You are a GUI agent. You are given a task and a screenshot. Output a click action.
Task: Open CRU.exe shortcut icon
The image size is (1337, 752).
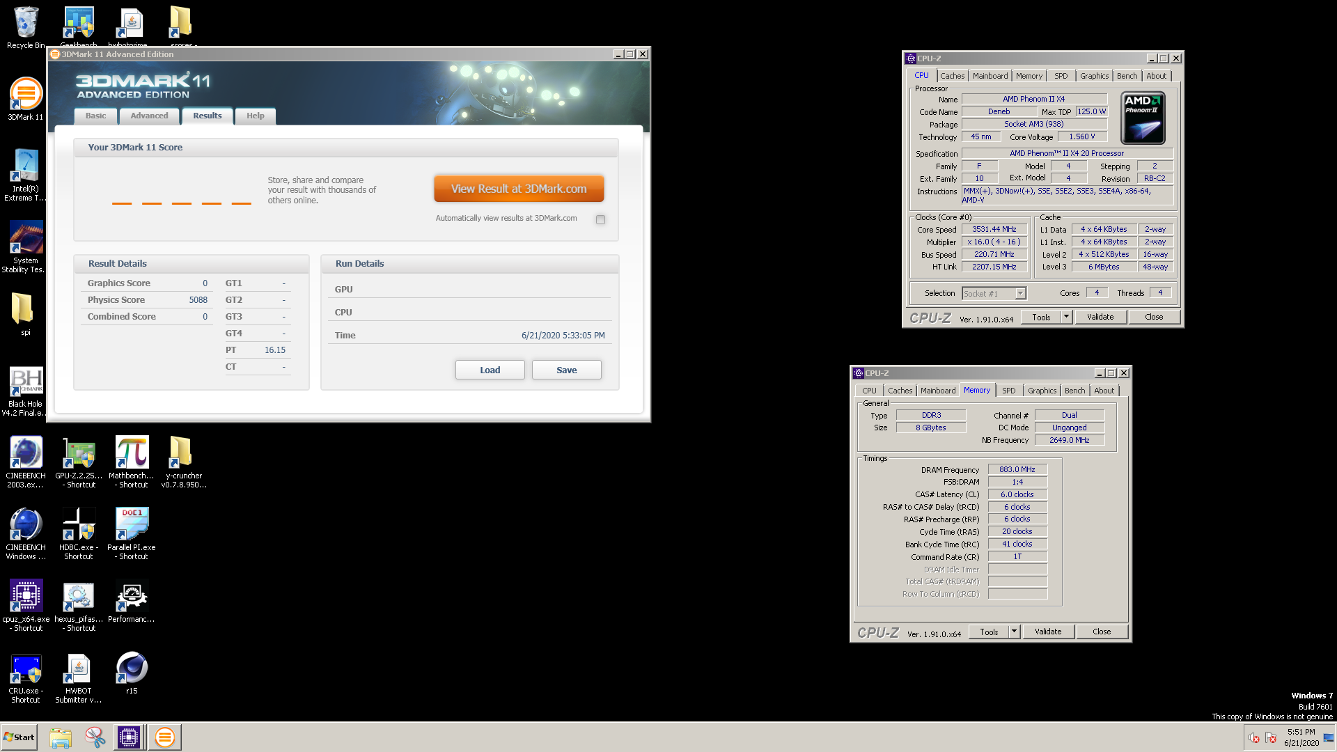[x=26, y=679]
